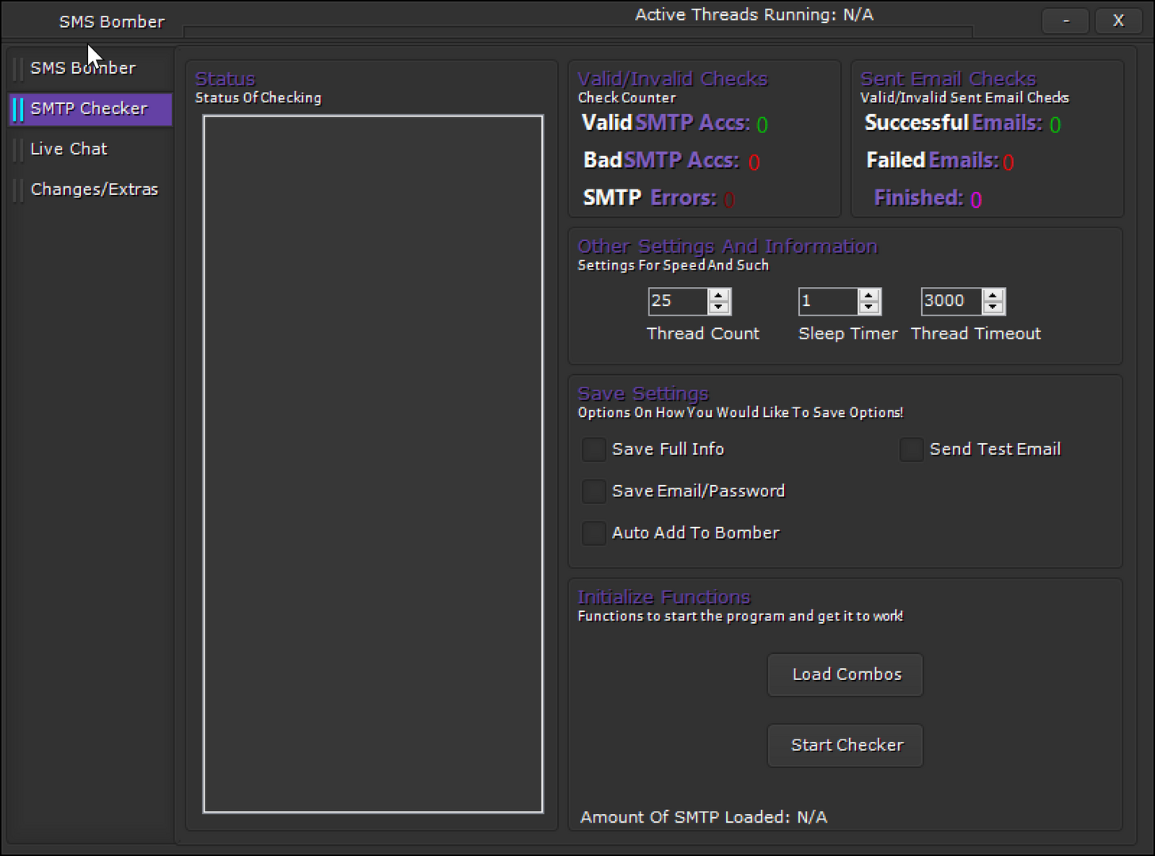1155x856 pixels.
Task: Raise Thread Timeout using the up arrow
Action: [x=993, y=296]
